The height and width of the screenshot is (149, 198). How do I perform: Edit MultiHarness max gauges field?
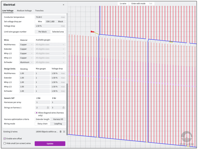tap(42, 73)
